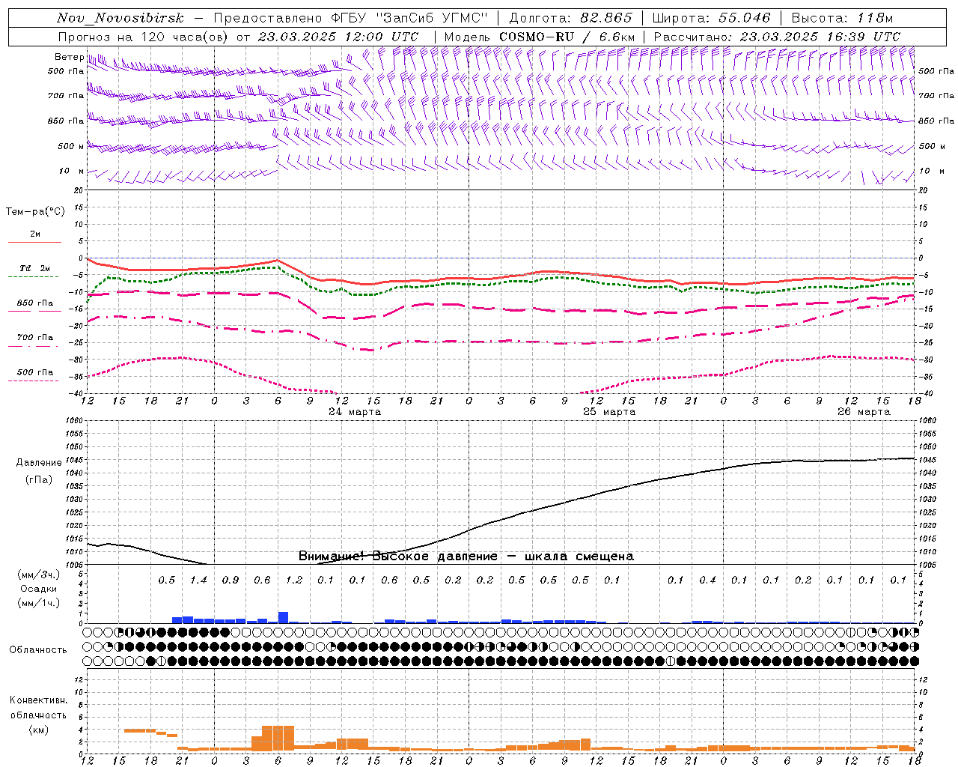
Task: Click the 25 марта date label
Action: (x=609, y=412)
